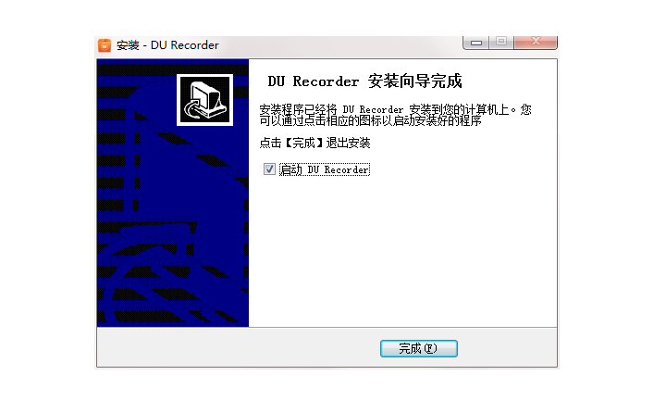Click empty title bar space beside the title
Screen dimensions: 666x400
pyautogui.click(x=339, y=45)
